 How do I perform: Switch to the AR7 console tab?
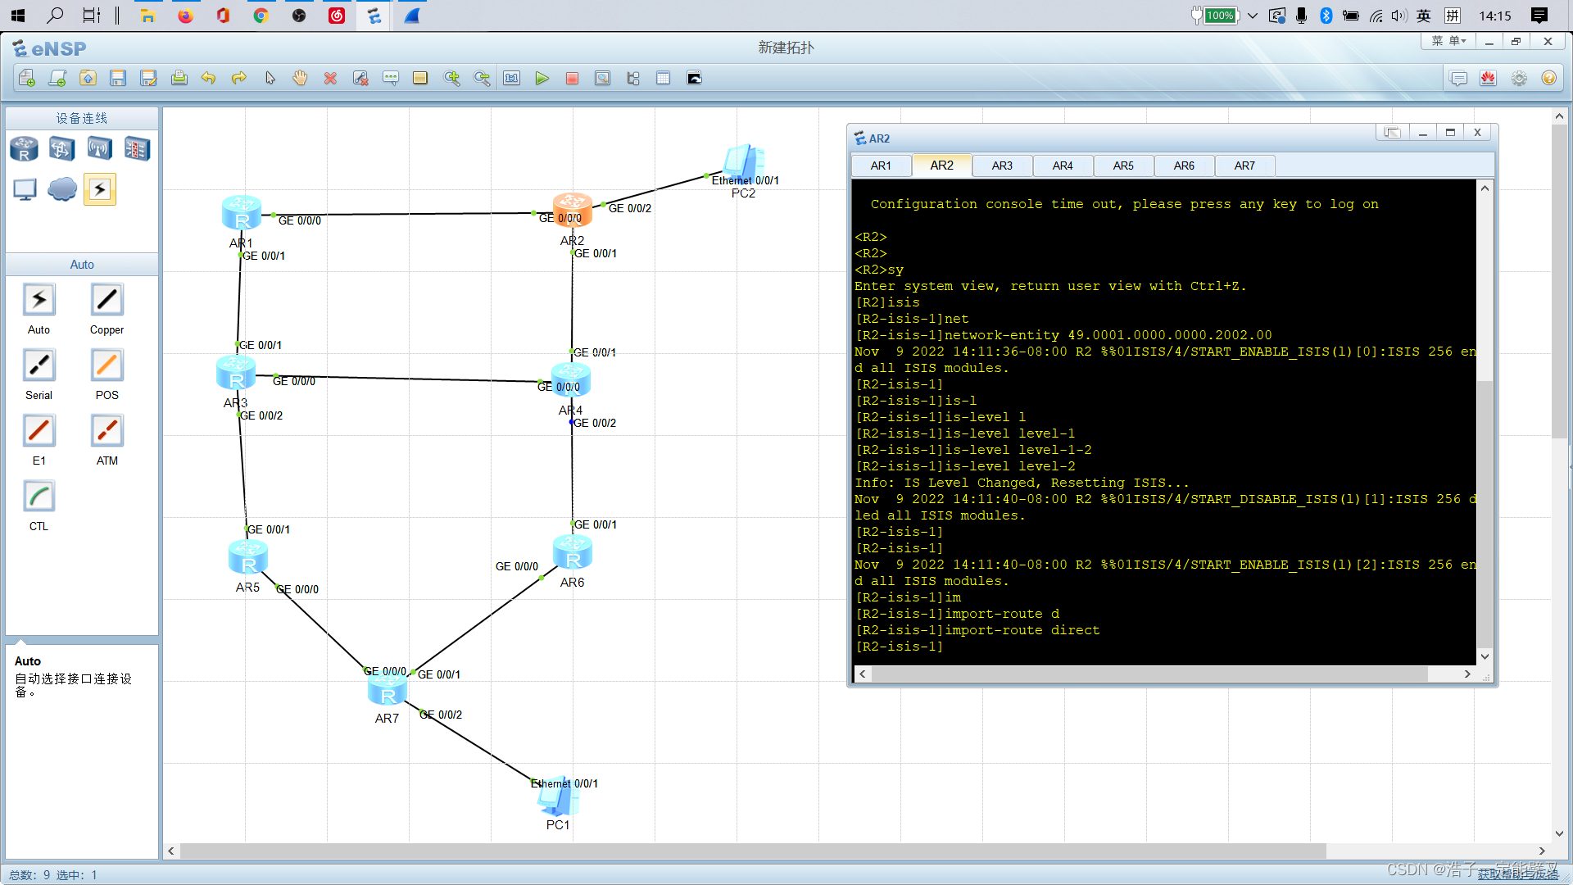(x=1244, y=166)
